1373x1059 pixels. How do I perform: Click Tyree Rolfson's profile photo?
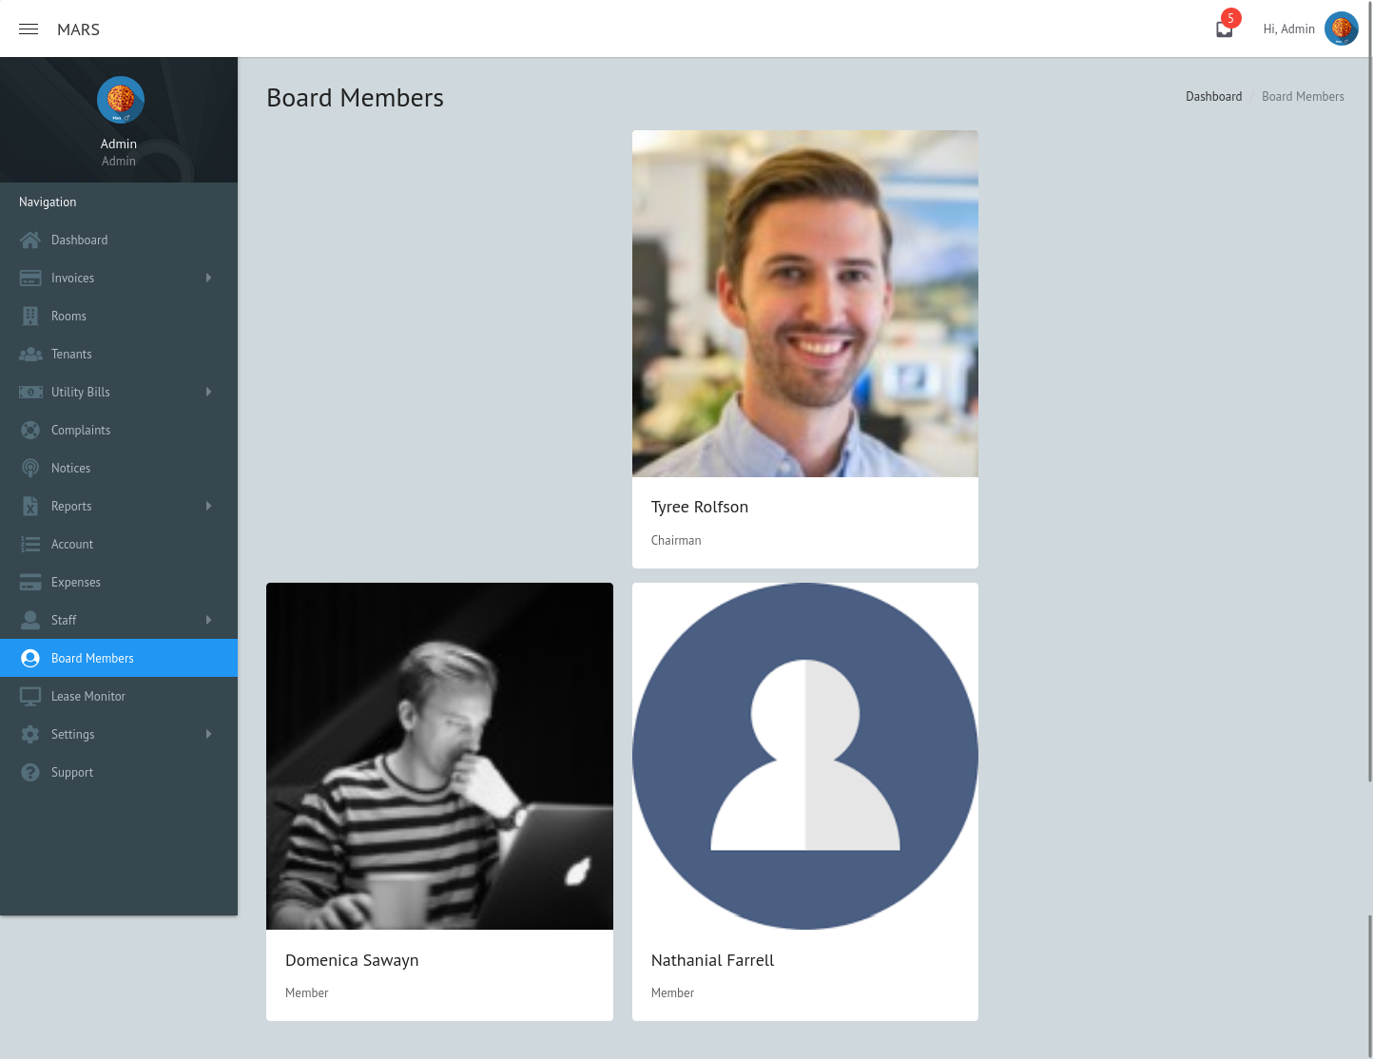click(x=804, y=303)
